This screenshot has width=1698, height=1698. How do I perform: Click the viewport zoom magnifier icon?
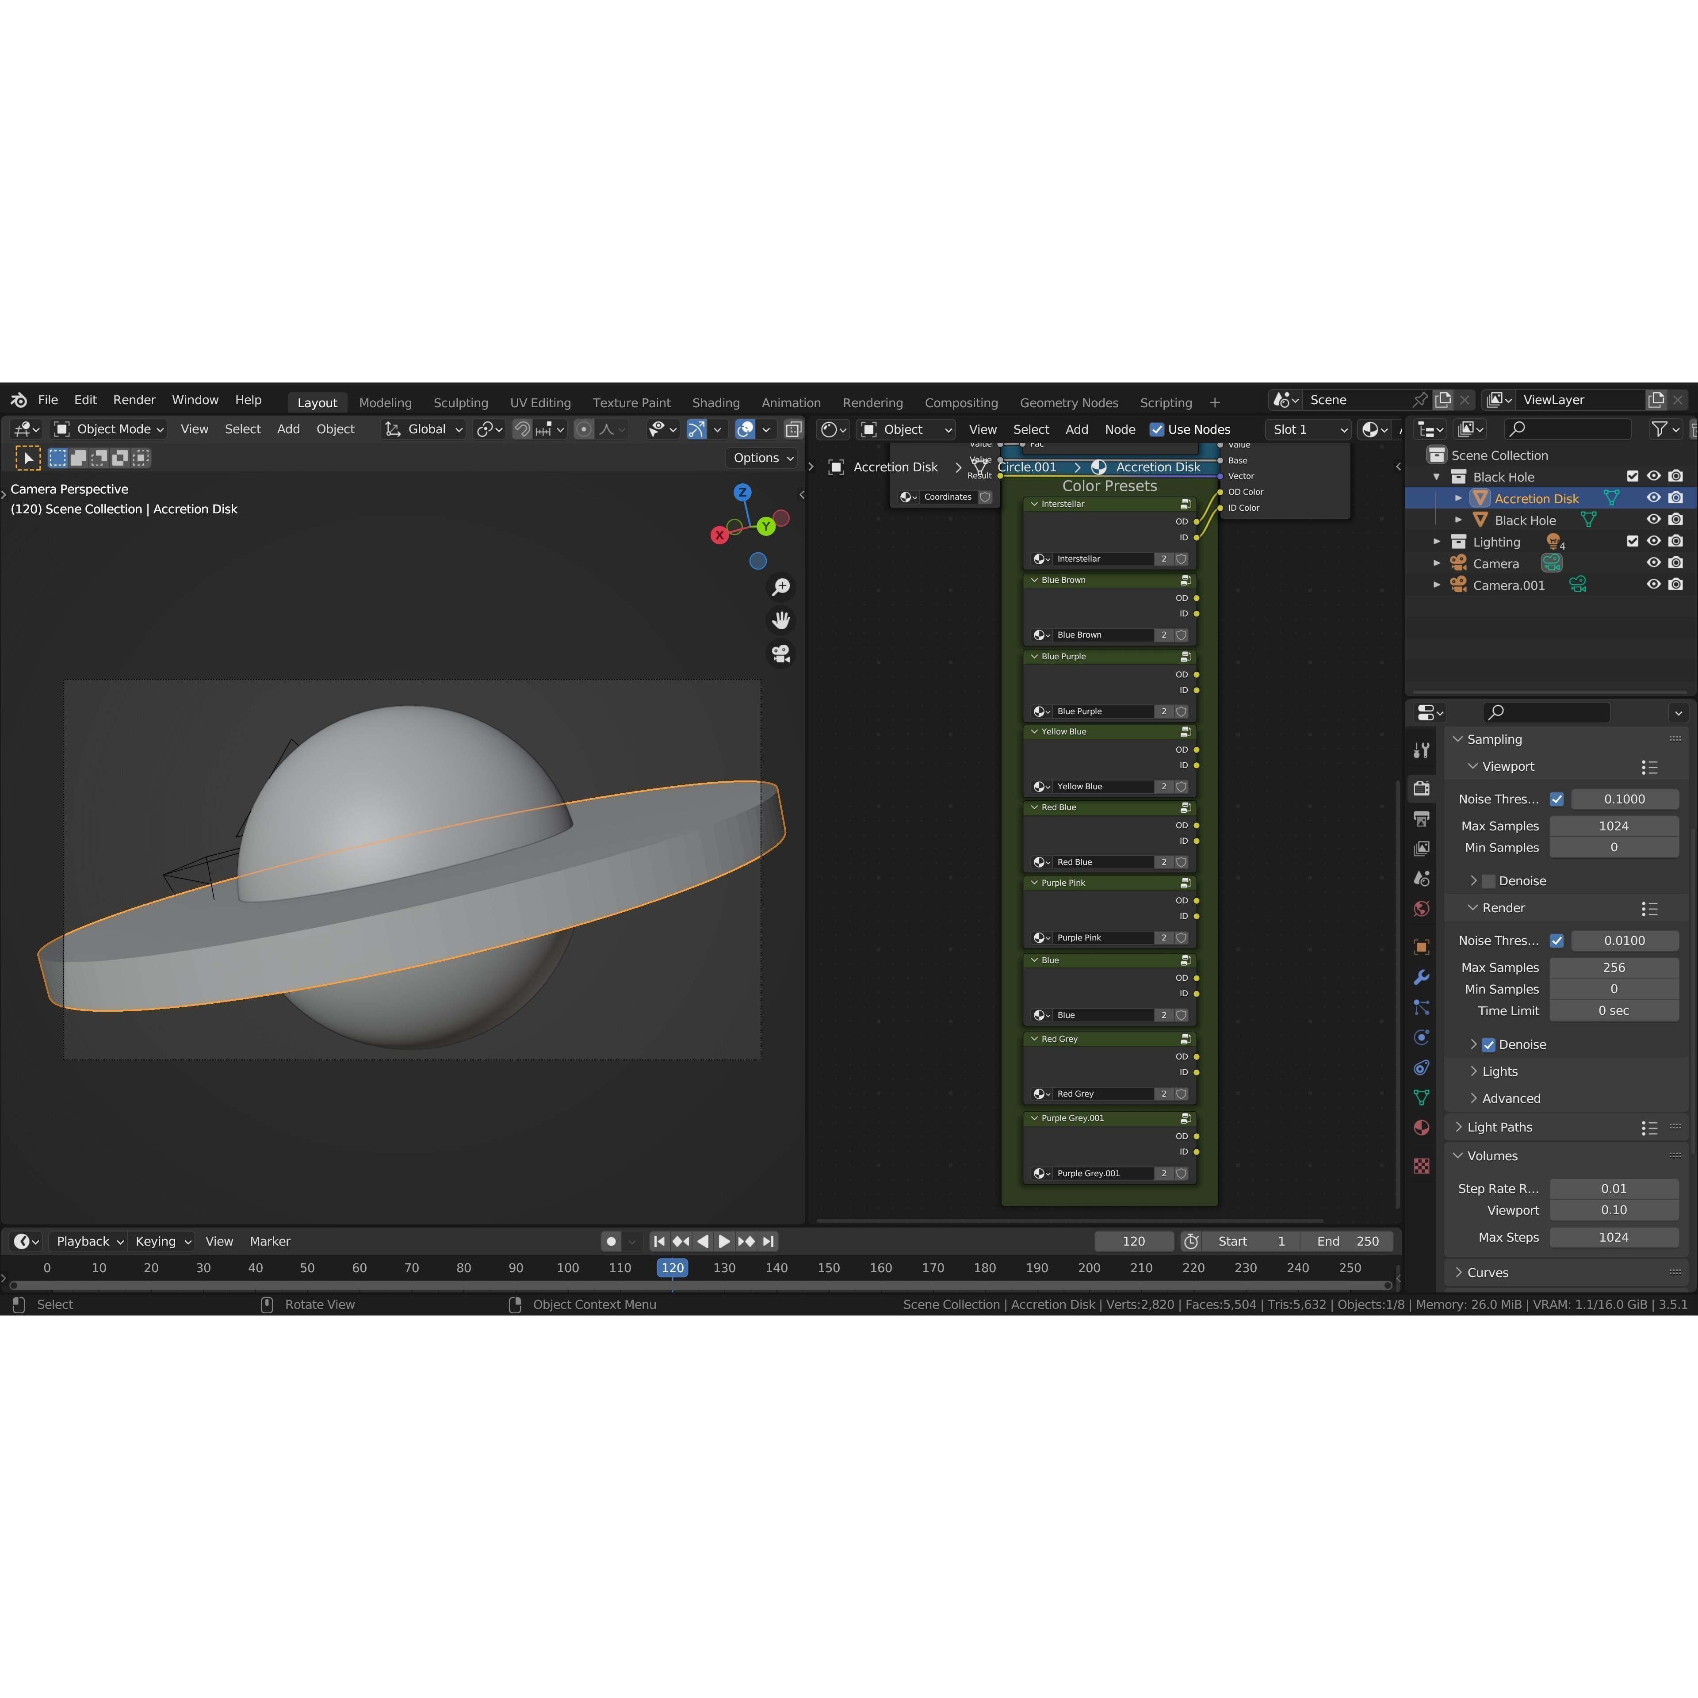pyautogui.click(x=780, y=587)
